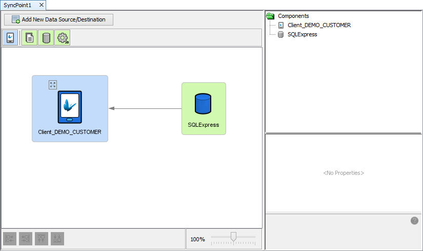Click the zoom slider handle

pyautogui.click(x=233, y=237)
